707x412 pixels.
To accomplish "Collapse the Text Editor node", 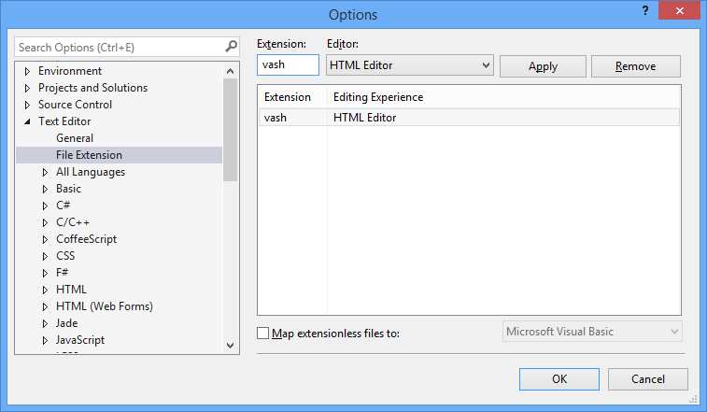I will point(27,121).
